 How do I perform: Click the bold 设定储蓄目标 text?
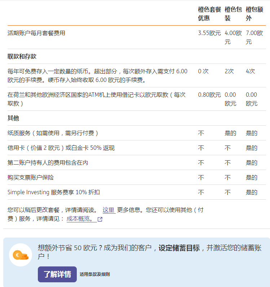[179, 248]
